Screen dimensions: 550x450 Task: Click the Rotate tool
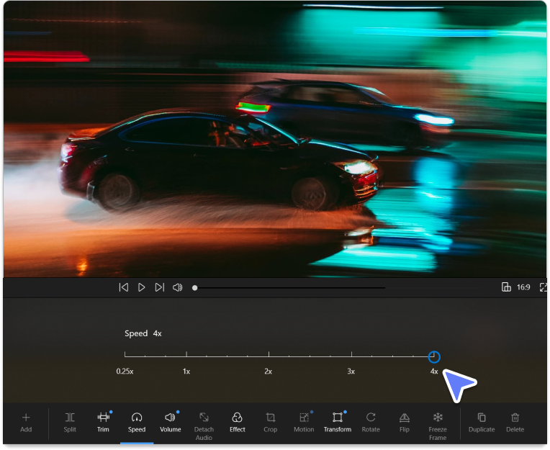click(x=371, y=423)
